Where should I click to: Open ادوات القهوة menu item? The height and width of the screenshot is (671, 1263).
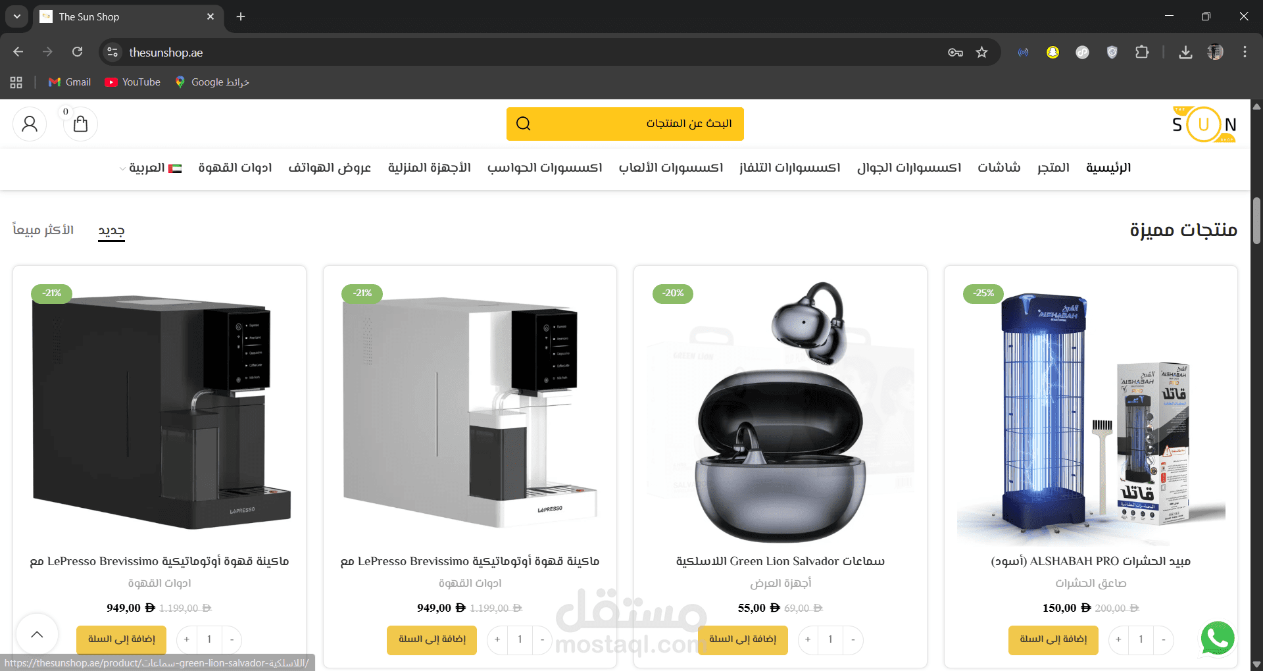[235, 168]
